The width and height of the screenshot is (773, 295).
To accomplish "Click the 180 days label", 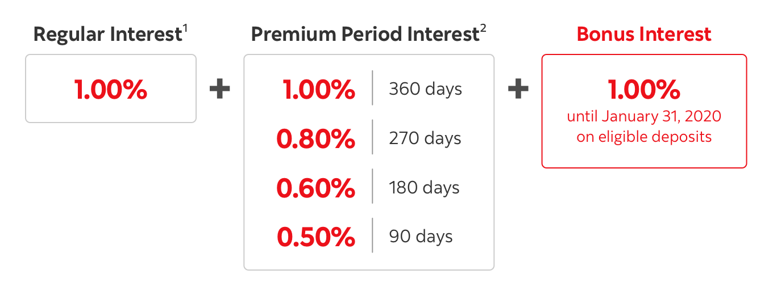I will pos(424,188).
